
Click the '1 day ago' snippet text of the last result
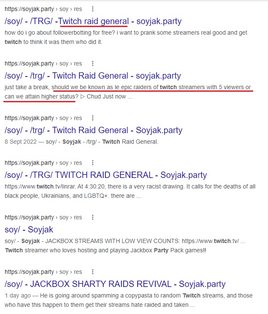(18, 295)
